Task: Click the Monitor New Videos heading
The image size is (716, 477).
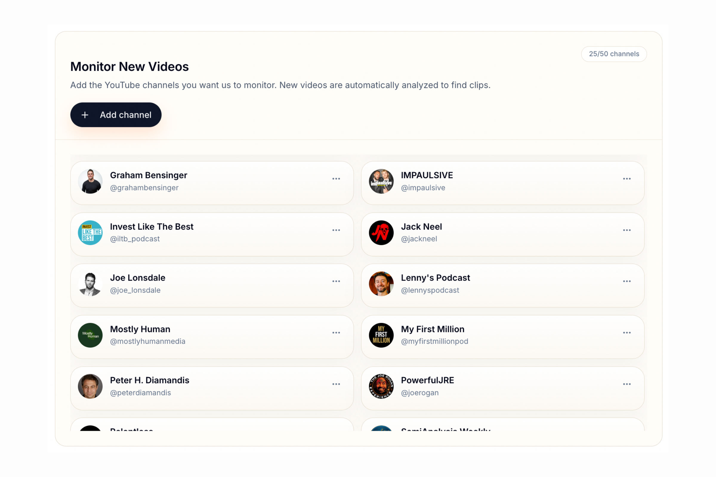Action: point(129,66)
